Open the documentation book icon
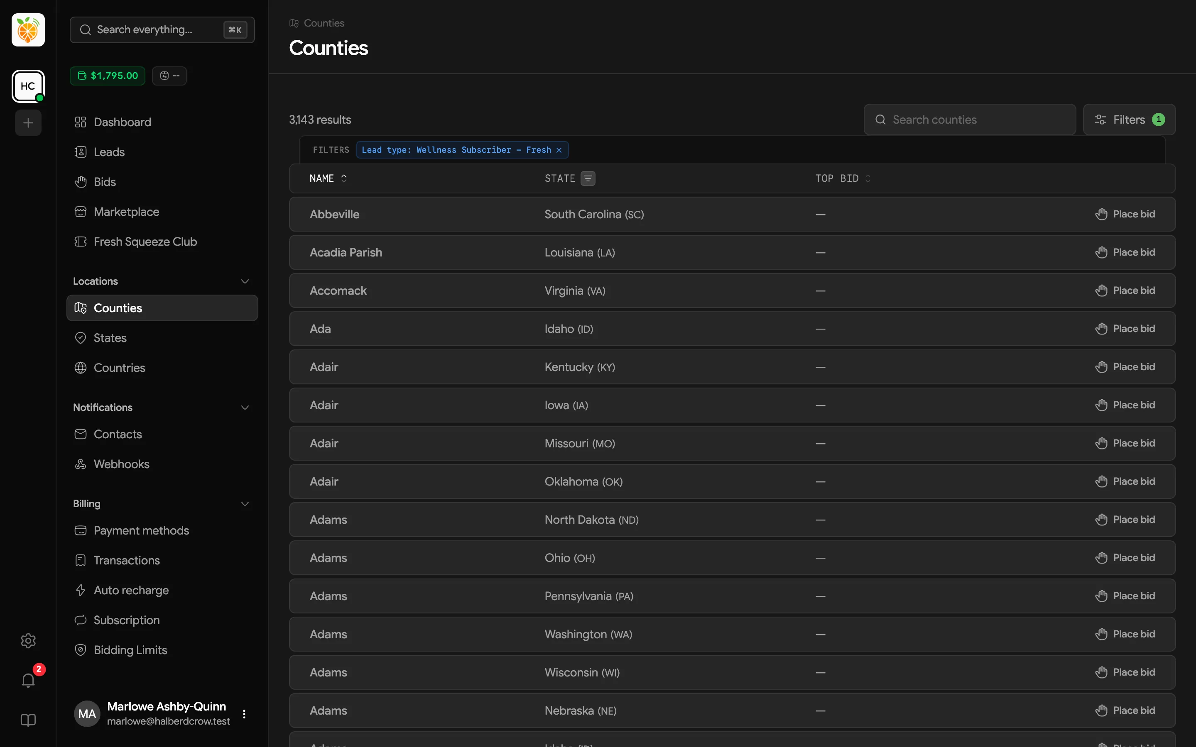This screenshot has width=1196, height=747. 28,720
